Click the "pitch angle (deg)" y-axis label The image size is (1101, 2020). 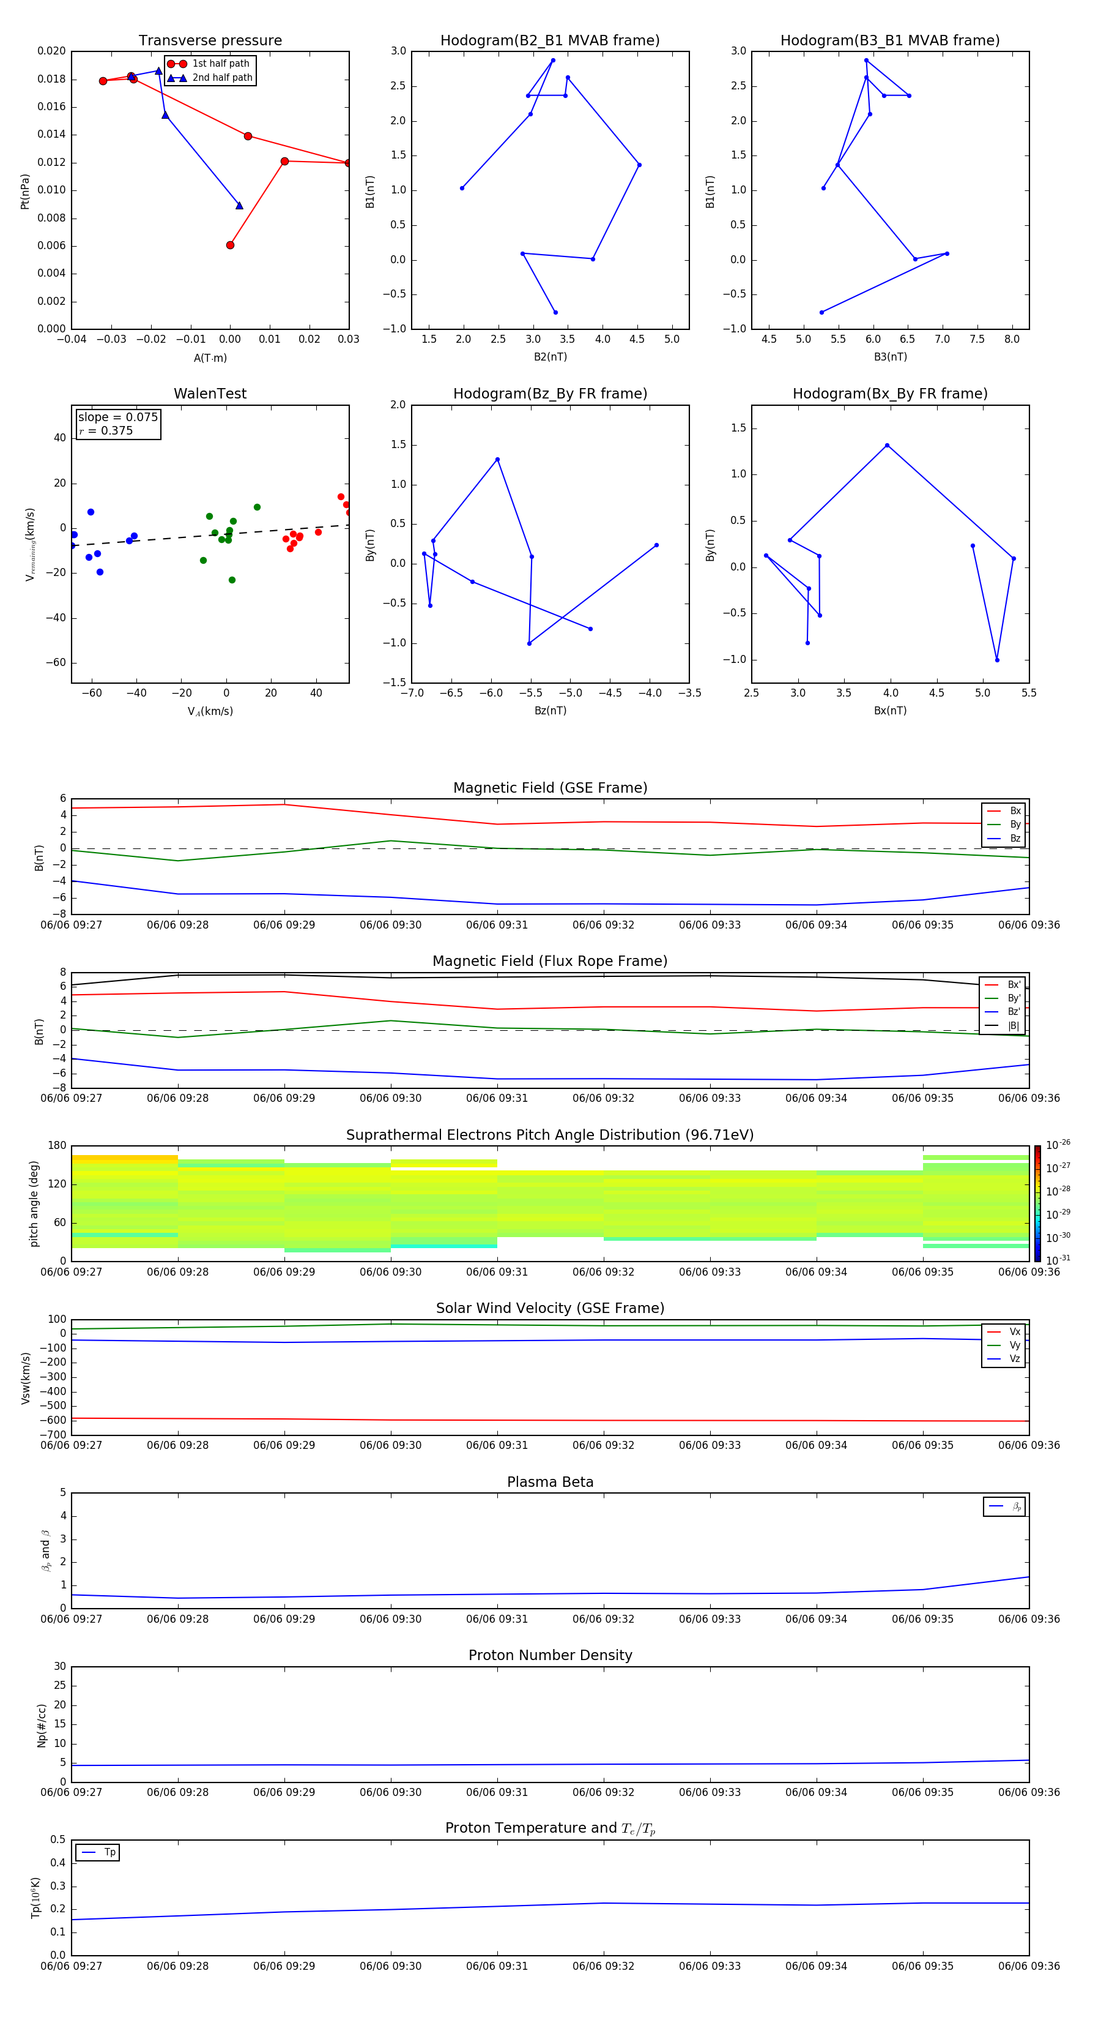(34, 1203)
